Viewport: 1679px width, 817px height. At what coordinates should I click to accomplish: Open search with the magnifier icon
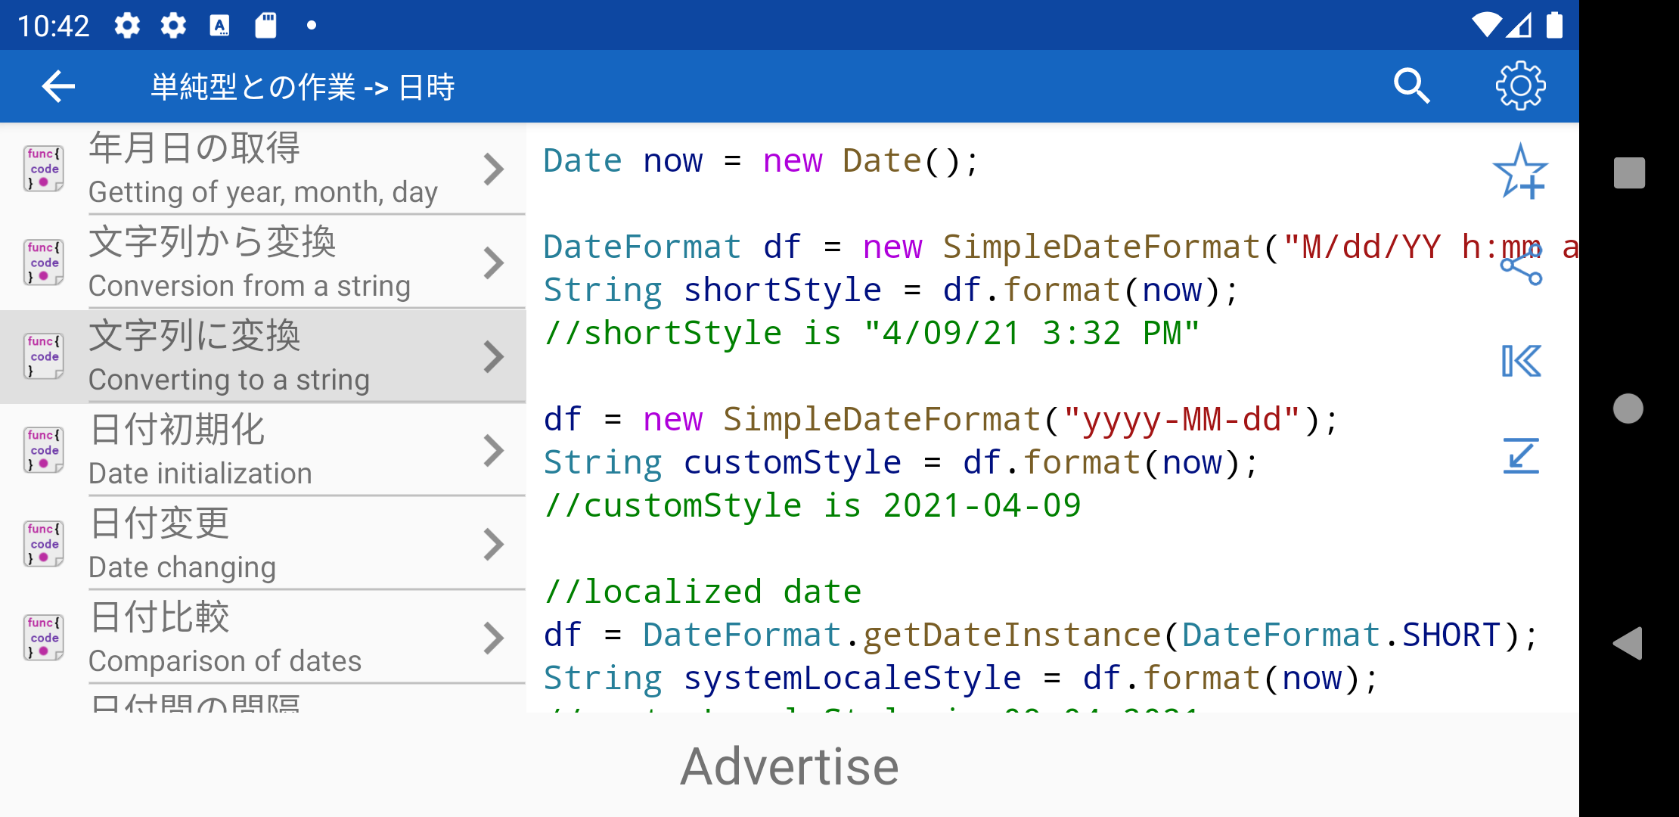(1411, 86)
